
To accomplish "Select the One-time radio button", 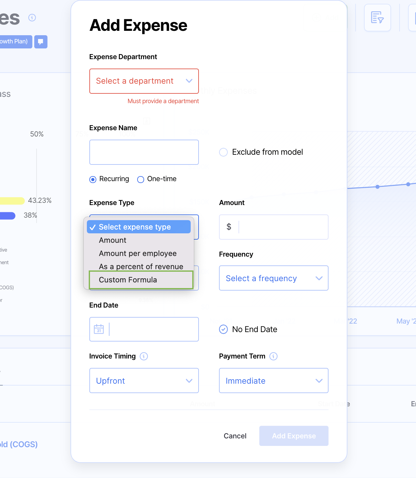I will point(141,179).
